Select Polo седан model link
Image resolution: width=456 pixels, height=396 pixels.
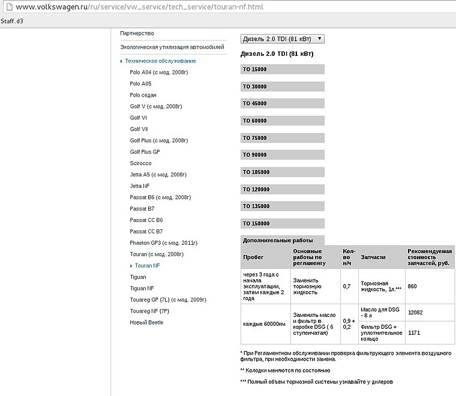click(143, 95)
